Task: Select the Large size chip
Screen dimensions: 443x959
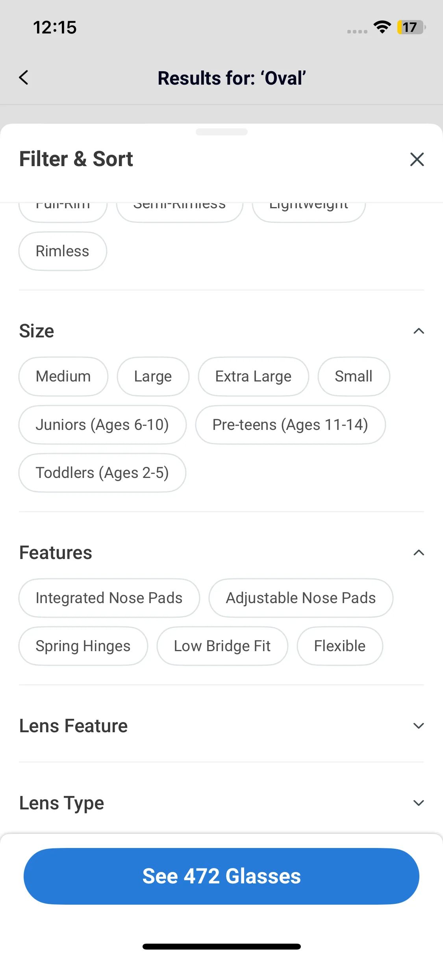Action: (153, 376)
